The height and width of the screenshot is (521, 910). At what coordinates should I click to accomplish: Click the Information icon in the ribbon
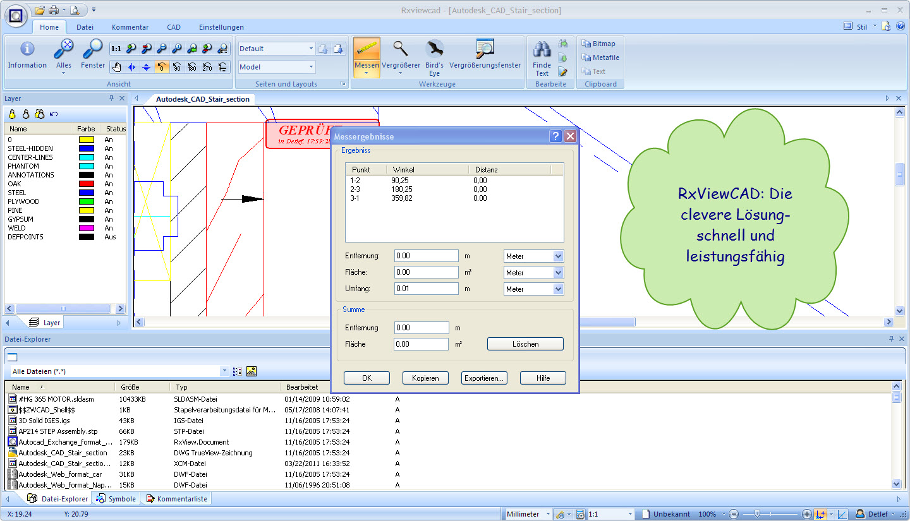pyautogui.click(x=27, y=49)
